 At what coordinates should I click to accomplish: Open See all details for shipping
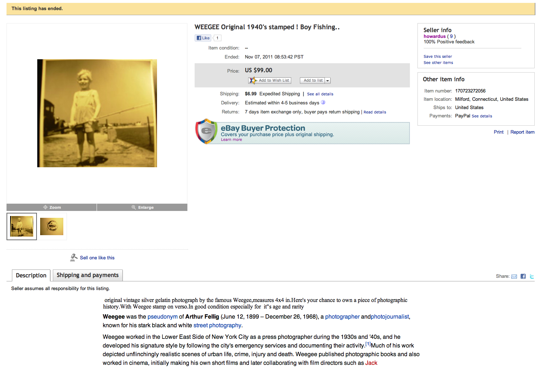pyautogui.click(x=320, y=94)
